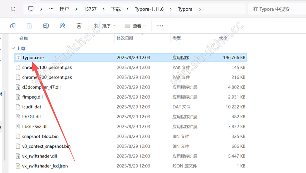
Task: Click the refresh icon
Action: click(13, 9)
